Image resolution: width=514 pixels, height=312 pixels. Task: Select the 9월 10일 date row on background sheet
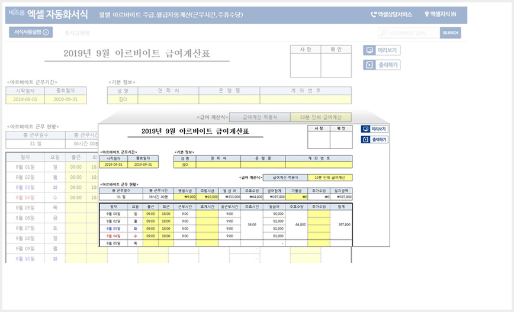tap(25, 259)
